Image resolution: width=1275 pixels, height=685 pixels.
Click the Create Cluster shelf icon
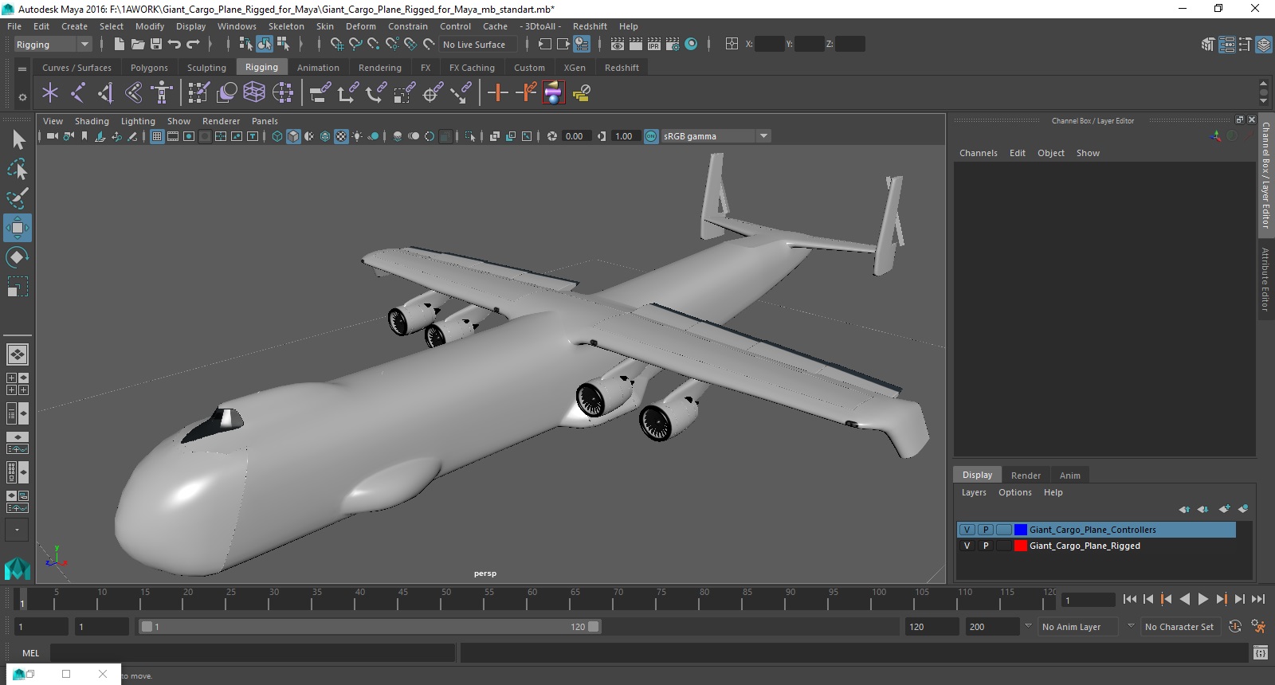(283, 93)
